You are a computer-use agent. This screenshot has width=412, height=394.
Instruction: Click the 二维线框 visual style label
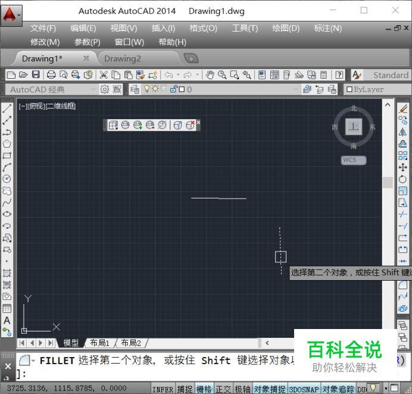[x=61, y=106]
